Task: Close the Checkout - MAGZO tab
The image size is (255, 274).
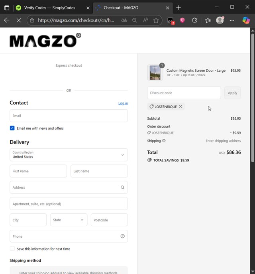Action: click(x=168, y=8)
